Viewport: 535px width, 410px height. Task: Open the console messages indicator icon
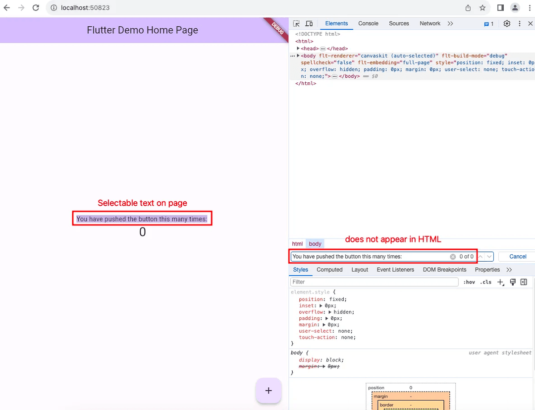tap(486, 23)
